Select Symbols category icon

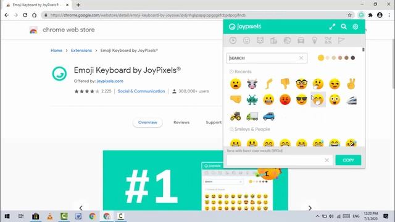[328, 40]
